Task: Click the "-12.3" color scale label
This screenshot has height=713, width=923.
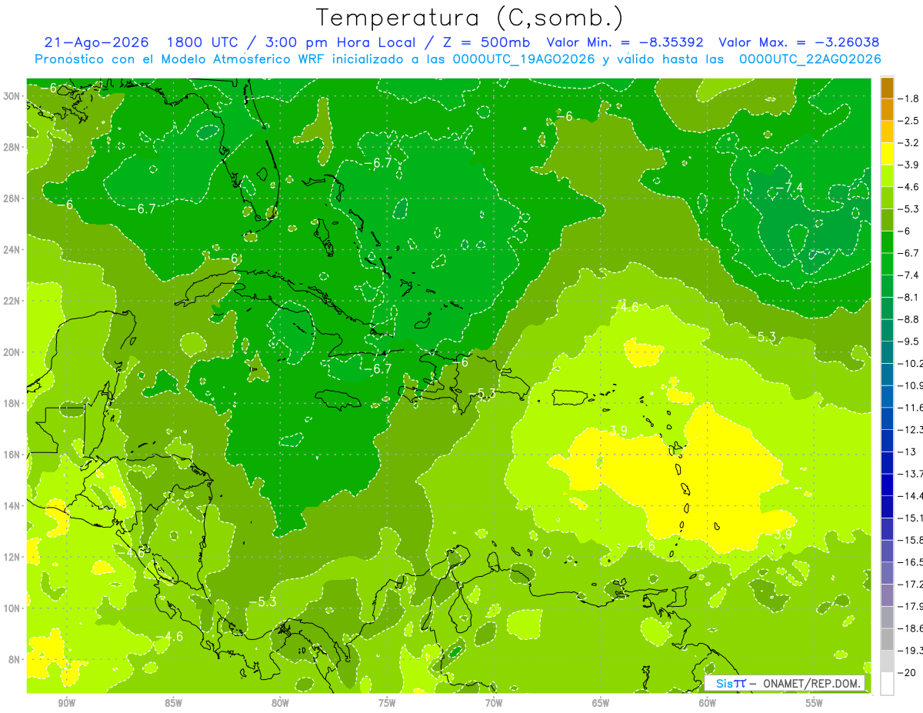Action: (x=910, y=429)
